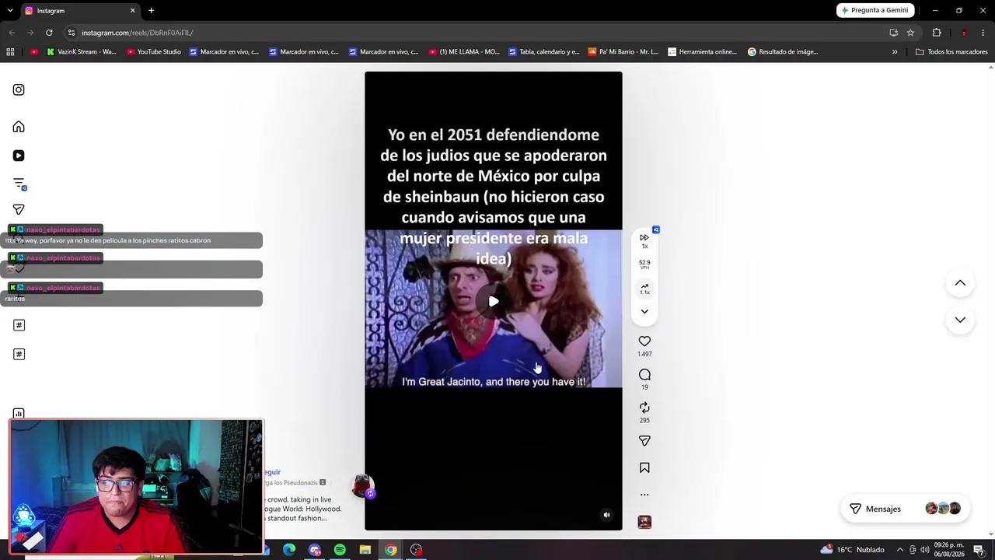Share the reel via paper-plane icon
The image size is (995, 560).
644,441
